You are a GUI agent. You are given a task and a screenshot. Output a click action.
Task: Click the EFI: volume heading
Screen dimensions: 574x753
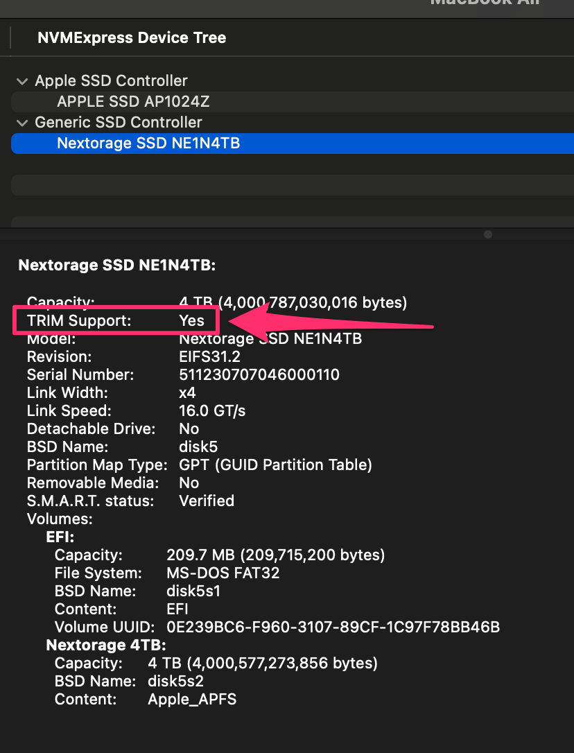click(60, 537)
